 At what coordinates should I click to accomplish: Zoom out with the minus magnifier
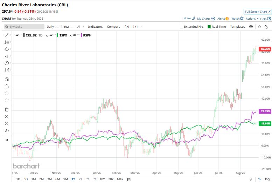click(7, 124)
